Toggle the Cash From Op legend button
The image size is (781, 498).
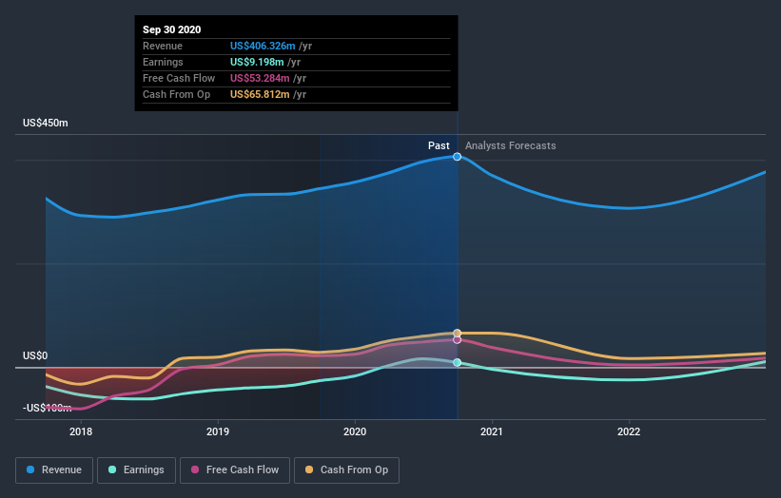(346, 470)
